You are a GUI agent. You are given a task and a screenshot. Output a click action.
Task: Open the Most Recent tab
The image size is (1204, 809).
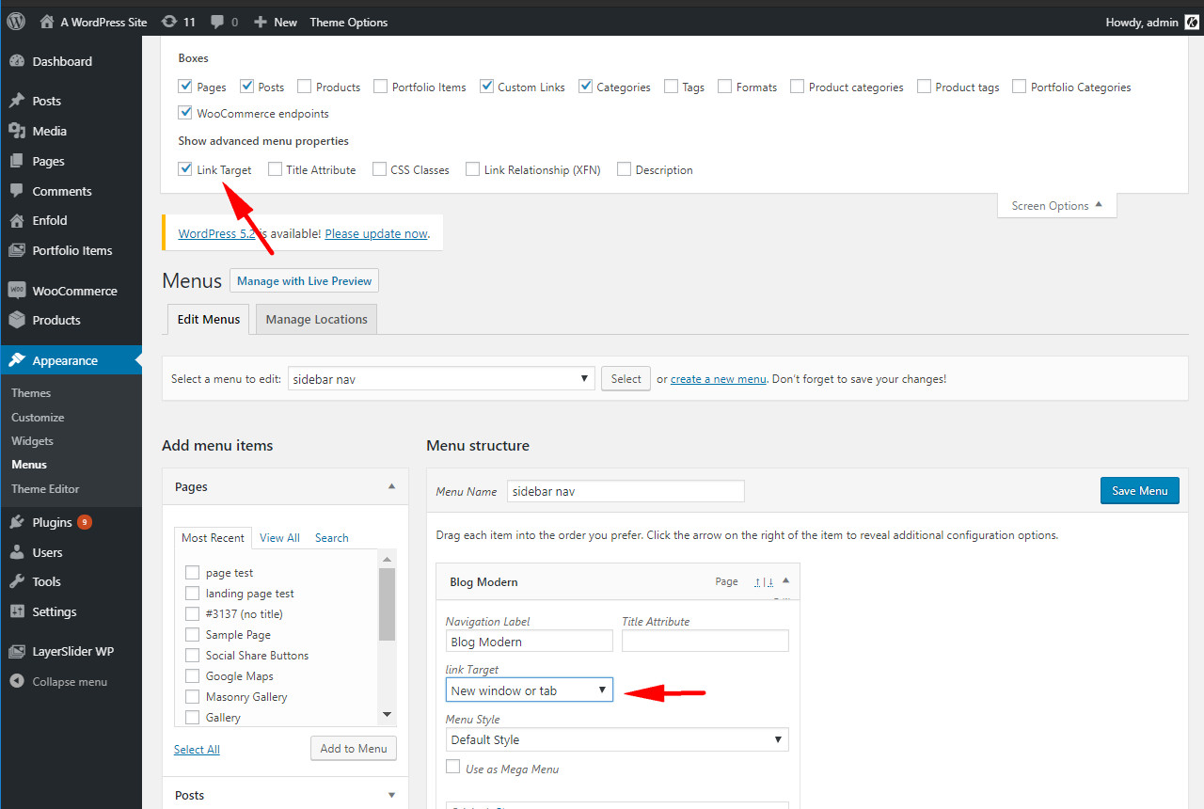(214, 538)
